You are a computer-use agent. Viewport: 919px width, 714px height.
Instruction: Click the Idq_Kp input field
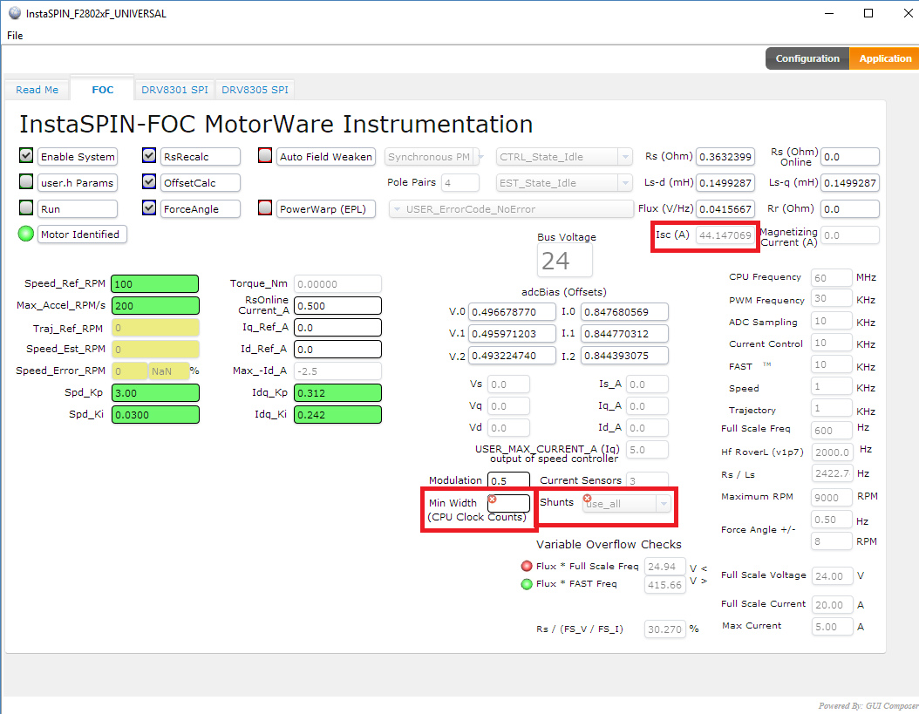337,393
